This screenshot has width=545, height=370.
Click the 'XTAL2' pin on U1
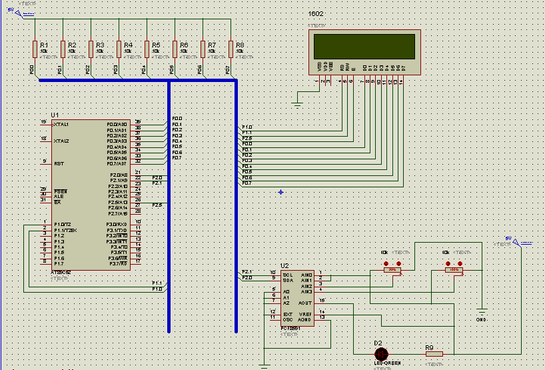61,141
